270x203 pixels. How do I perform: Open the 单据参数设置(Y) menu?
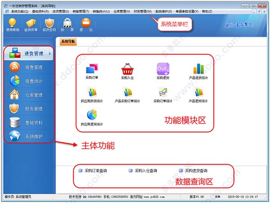pyautogui.click(x=187, y=12)
